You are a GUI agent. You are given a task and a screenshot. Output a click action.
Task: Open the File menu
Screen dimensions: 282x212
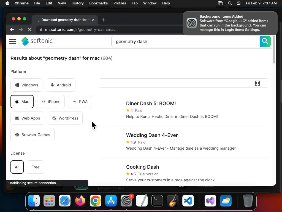(37, 3)
